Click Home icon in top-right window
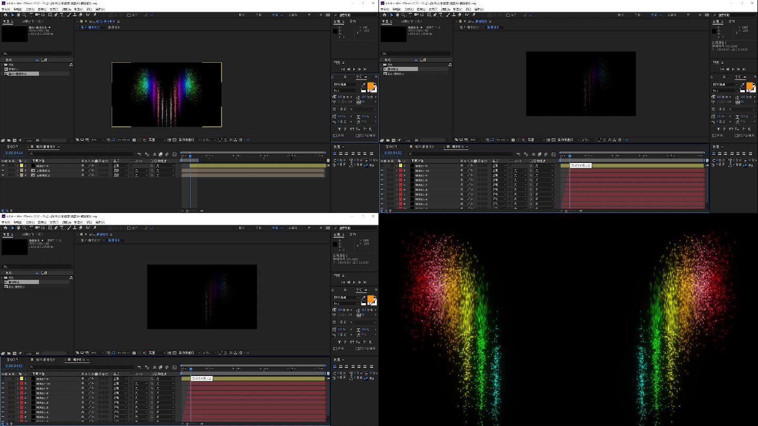This screenshot has height=426, width=758. [384, 15]
